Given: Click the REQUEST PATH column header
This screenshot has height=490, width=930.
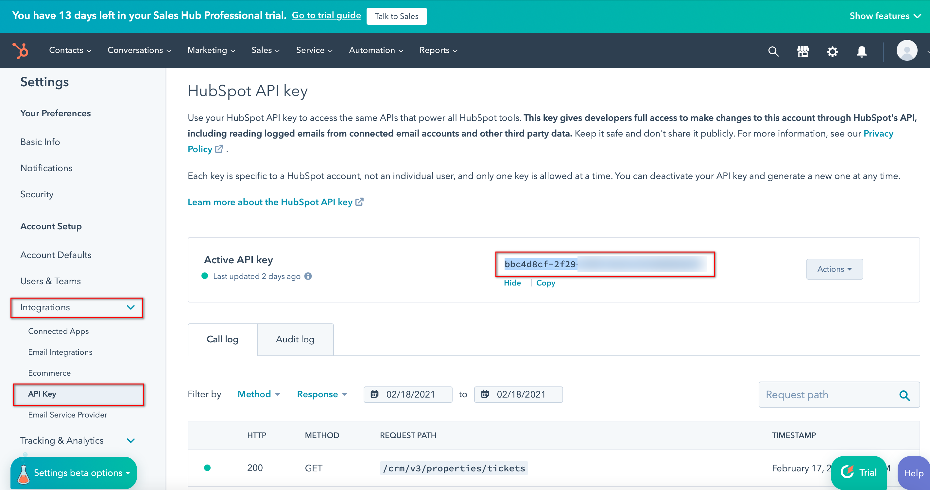Looking at the screenshot, I should tap(408, 435).
